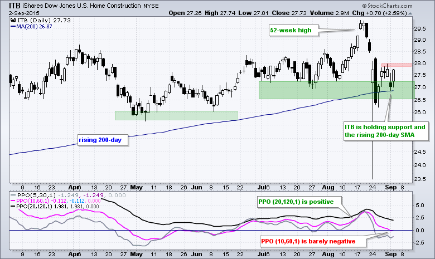Click the Aug label on the upper date axis
Screen dimensions: 435x259
pos(328,187)
